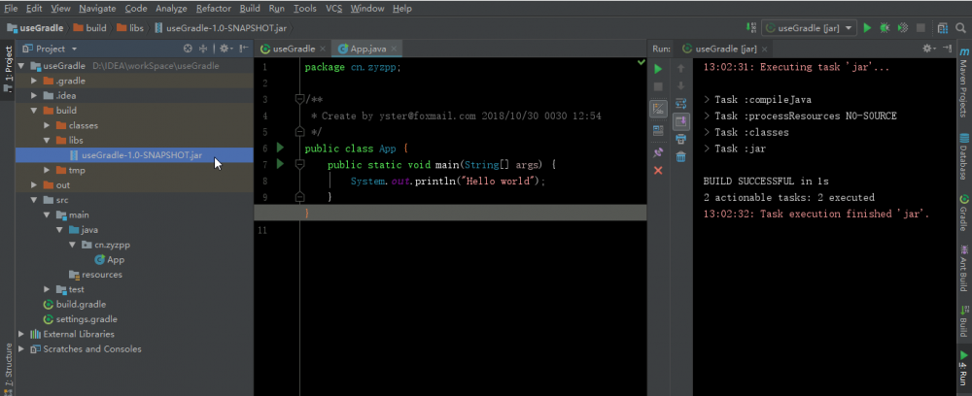This screenshot has width=972, height=396.
Task: Expand Scratches and Consoles node
Action: (x=21, y=349)
